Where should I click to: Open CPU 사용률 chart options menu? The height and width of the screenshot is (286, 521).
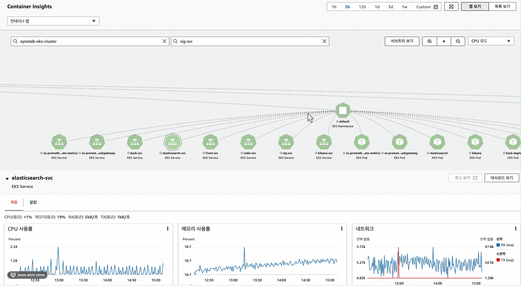coord(168,229)
